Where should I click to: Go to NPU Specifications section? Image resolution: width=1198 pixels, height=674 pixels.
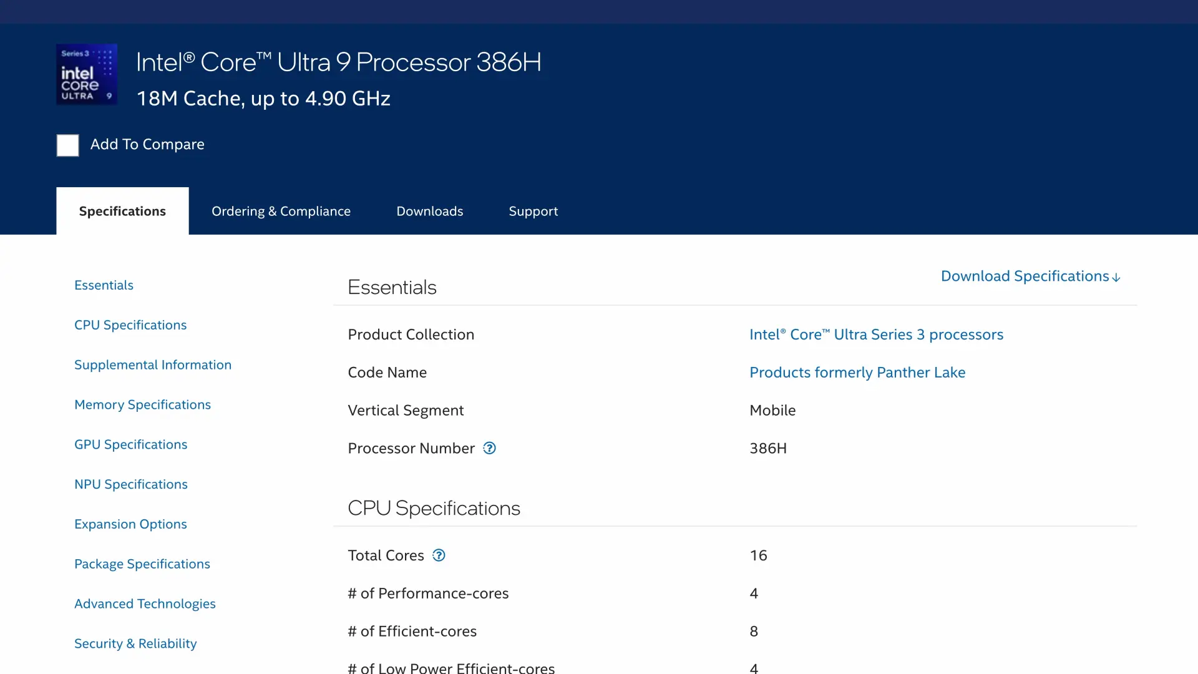pos(131,484)
